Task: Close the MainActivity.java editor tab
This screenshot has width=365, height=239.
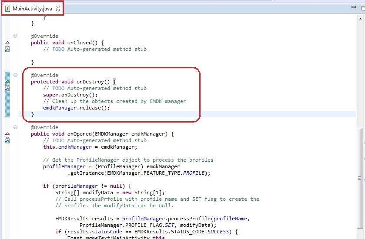Action: point(58,9)
